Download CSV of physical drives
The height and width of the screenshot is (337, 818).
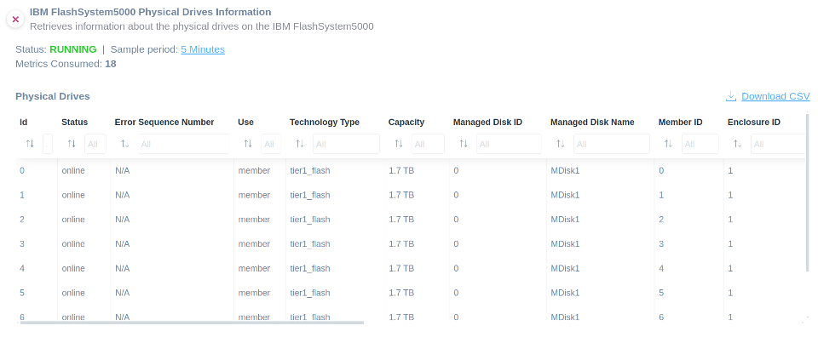pos(775,96)
